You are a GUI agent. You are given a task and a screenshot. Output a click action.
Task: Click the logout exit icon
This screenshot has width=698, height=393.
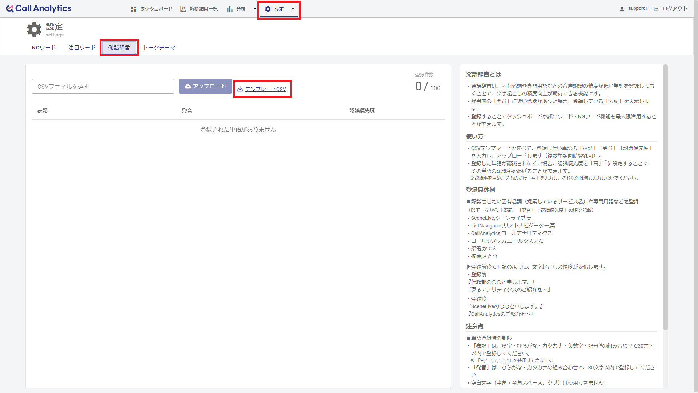coord(656,9)
